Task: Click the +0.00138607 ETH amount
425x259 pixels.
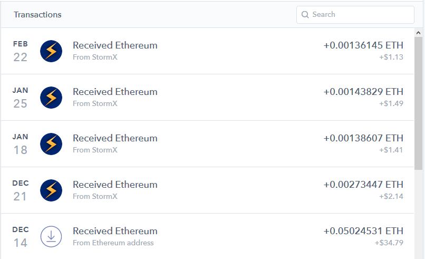Action: 363,138
